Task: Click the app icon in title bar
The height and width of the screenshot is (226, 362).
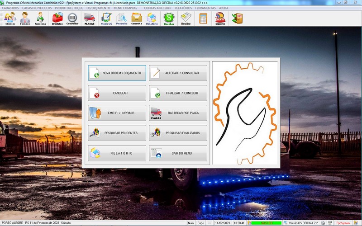Action: tap(2, 3)
